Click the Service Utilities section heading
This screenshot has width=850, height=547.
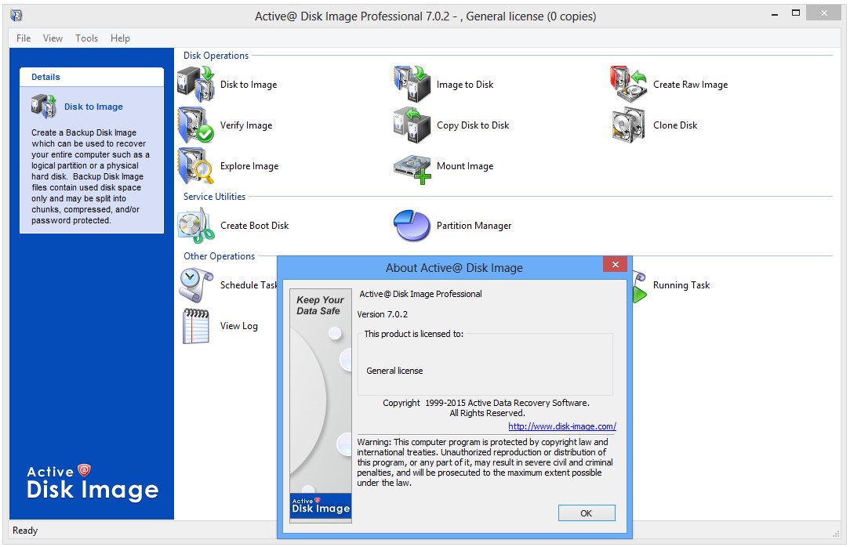(x=214, y=197)
